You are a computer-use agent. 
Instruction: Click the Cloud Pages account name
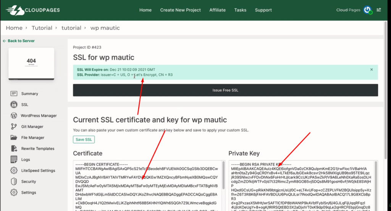tap(348, 10)
